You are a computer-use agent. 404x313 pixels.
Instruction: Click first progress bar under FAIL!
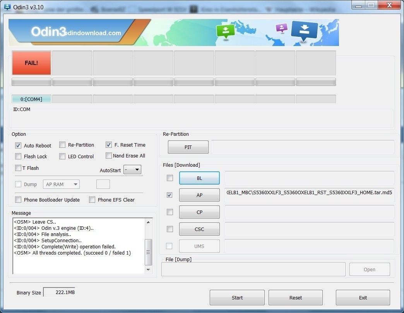click(x=31, y=82)
